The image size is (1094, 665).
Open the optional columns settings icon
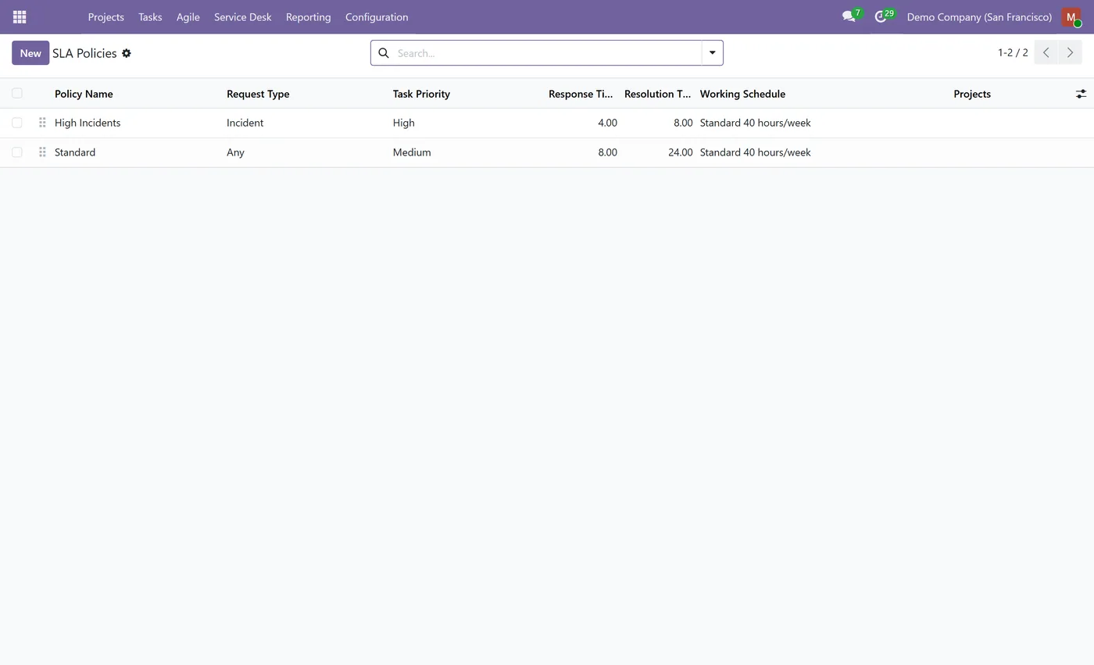pos(1081,94)
